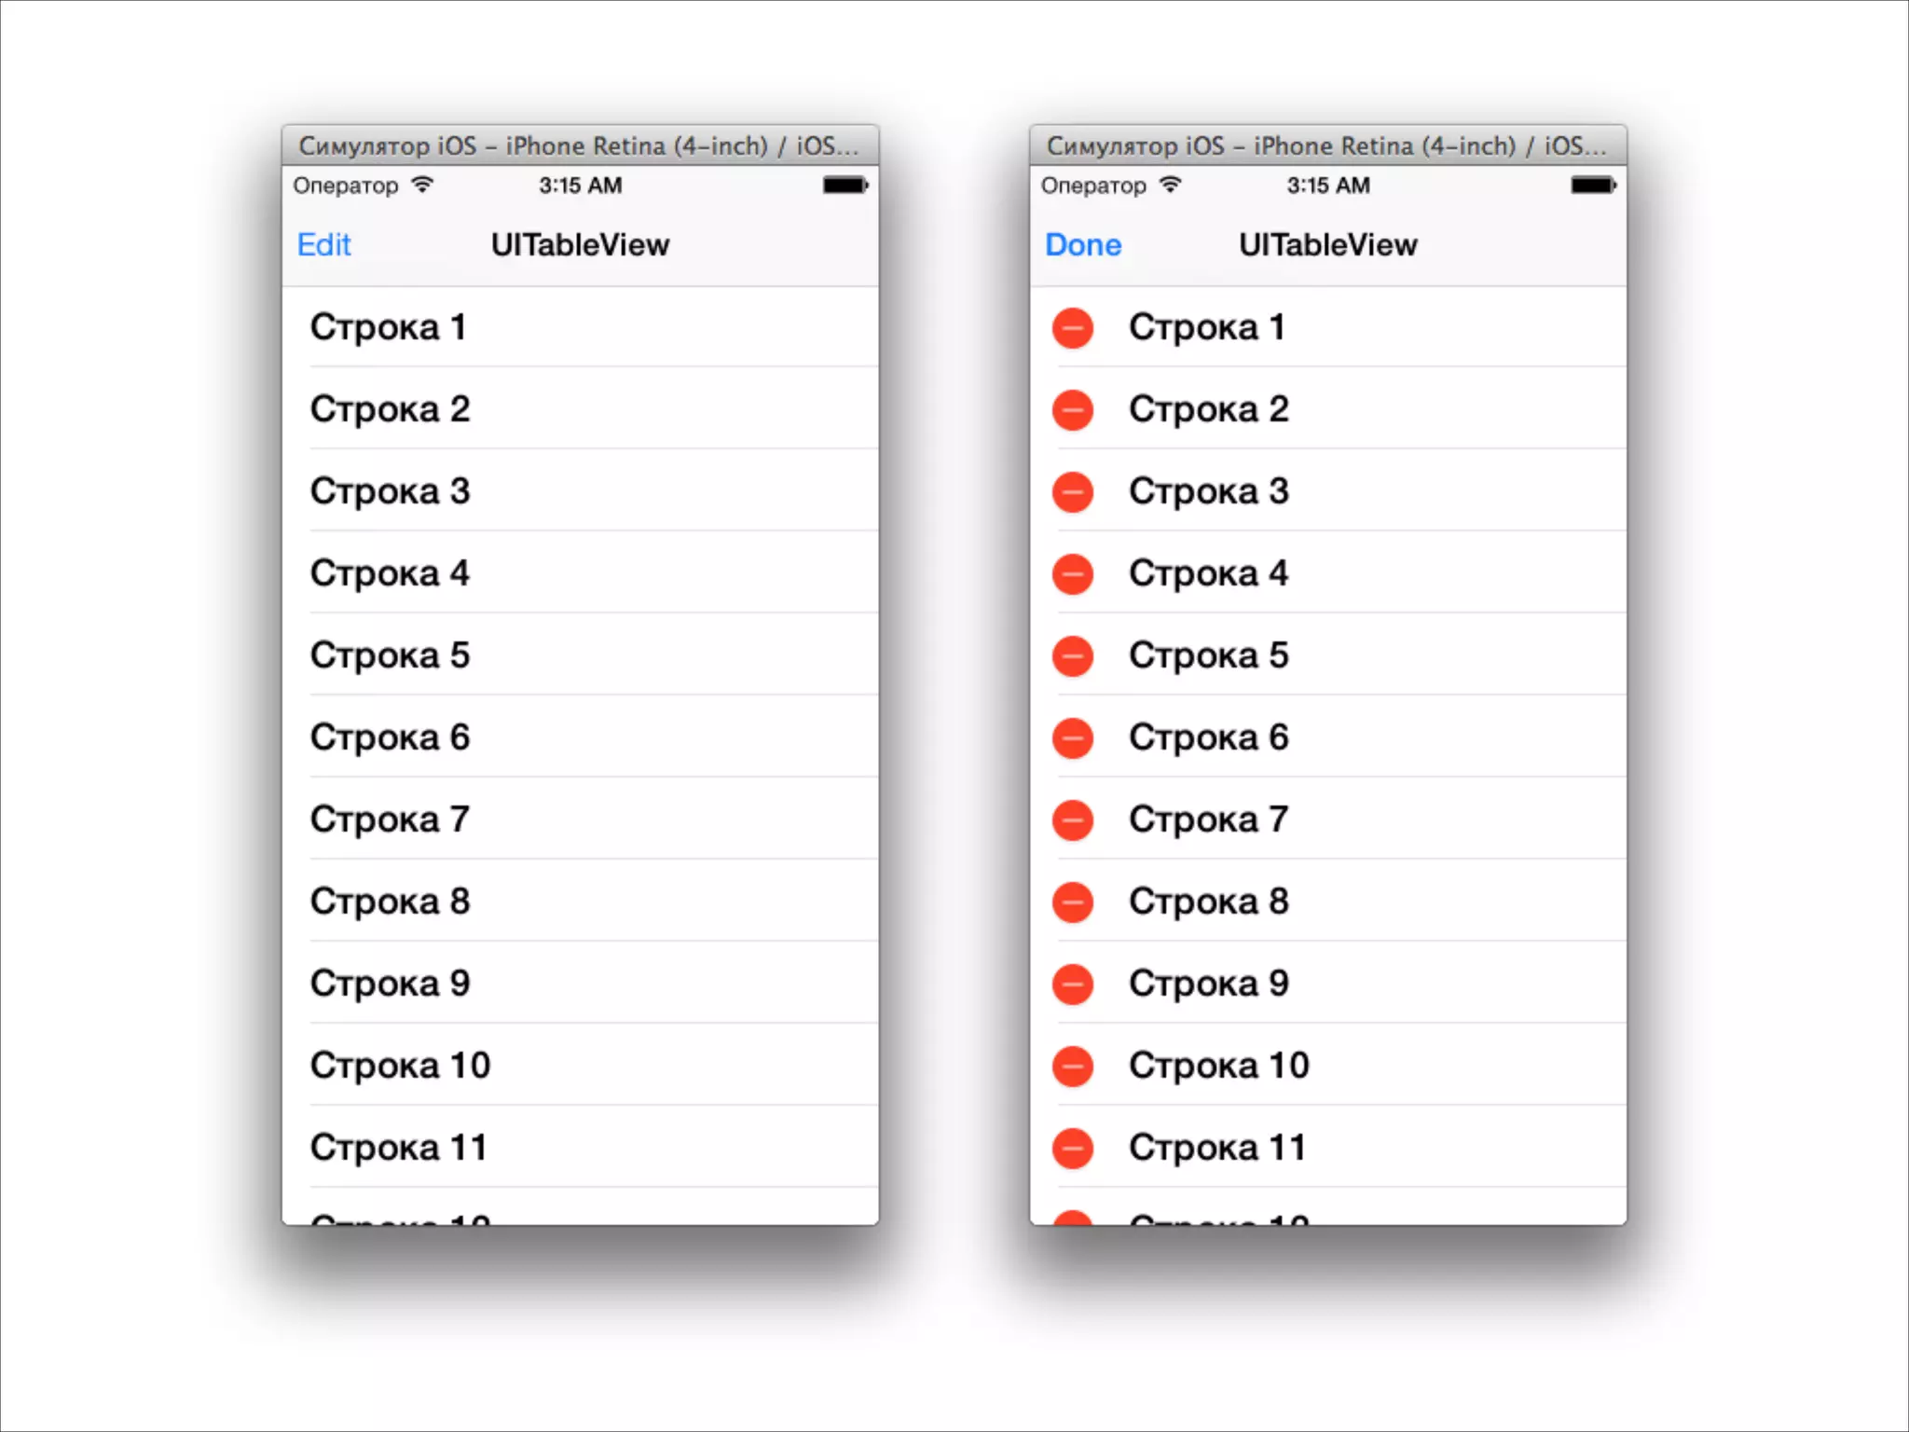Tap red minus icon for Строка 11

pyautogui.click(x=1072, y=1149)
